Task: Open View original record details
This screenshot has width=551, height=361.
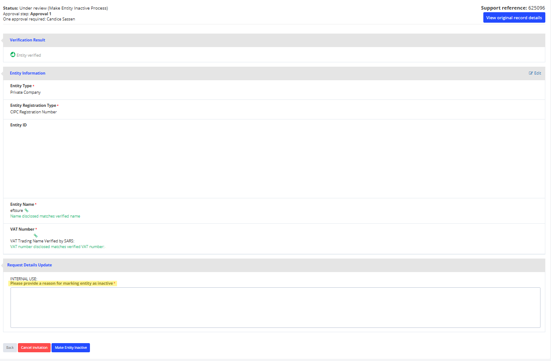Action: (514, 18)
